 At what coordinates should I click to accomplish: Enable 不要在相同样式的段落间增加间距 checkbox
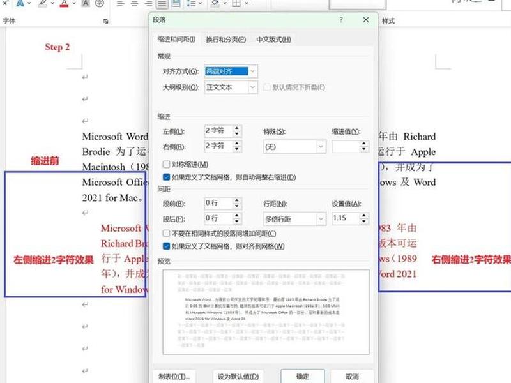click(x=166, y=233)
